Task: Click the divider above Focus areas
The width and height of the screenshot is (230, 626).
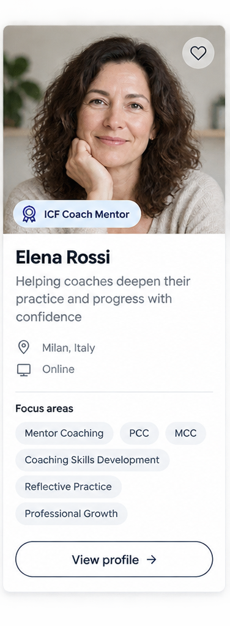Action: [114, 392]
